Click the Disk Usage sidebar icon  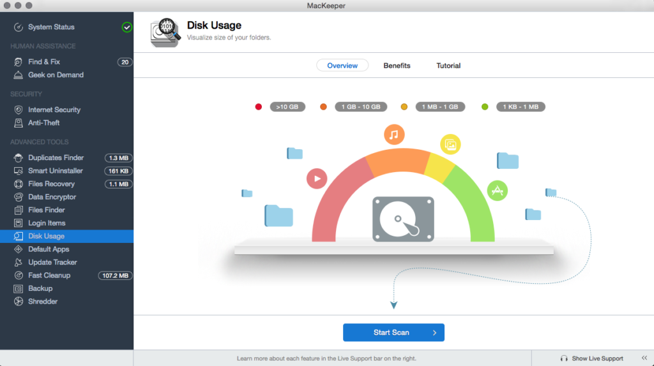[x=19, y=236]
